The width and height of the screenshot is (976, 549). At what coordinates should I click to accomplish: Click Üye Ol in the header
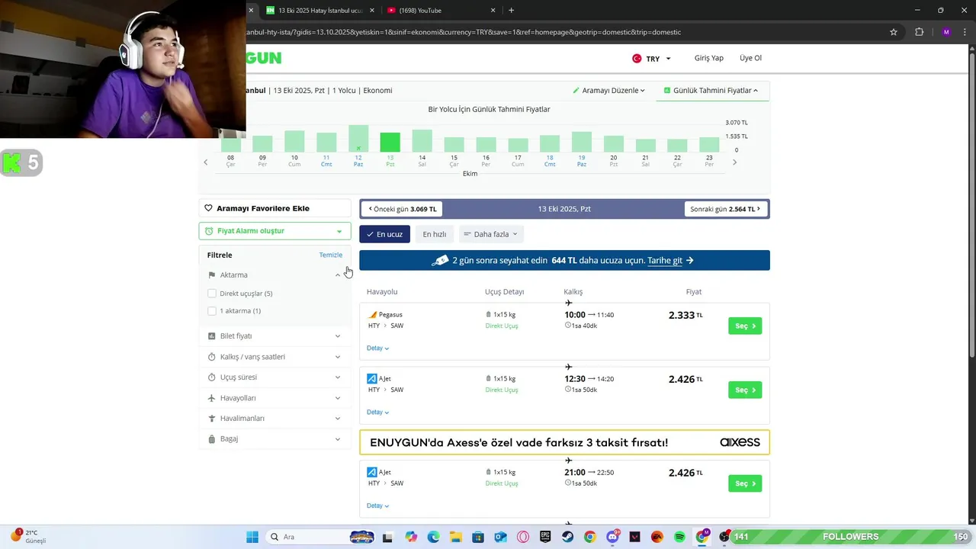751,58
